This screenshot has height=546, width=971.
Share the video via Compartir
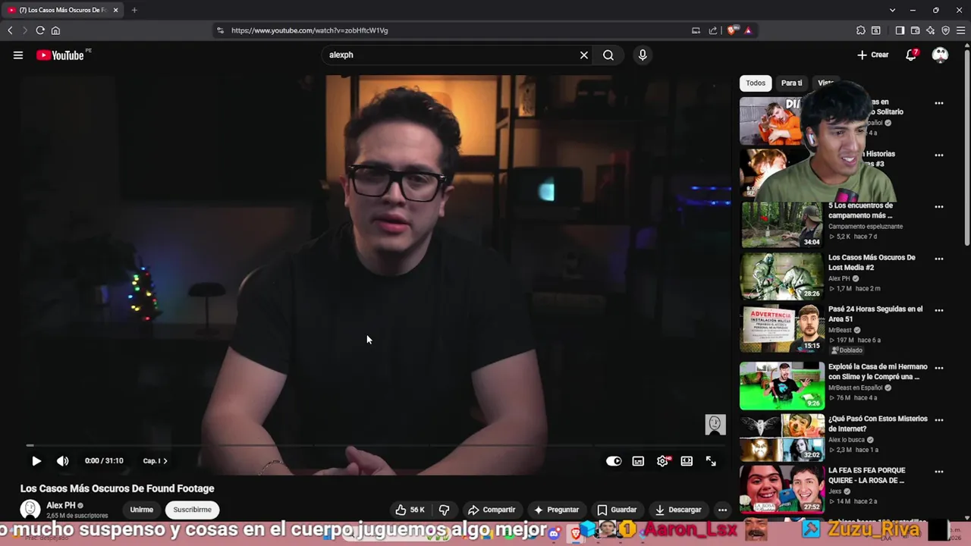pos(492,510)
